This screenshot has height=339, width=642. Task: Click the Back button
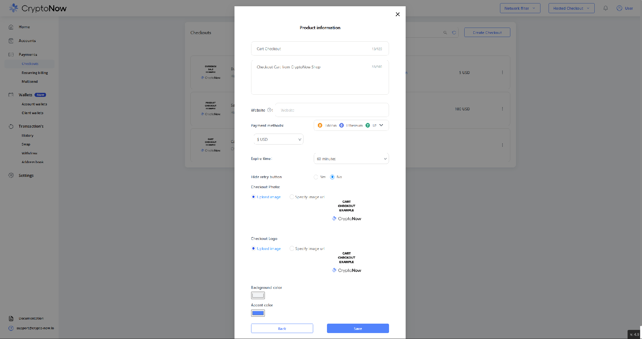click(282, 328)
